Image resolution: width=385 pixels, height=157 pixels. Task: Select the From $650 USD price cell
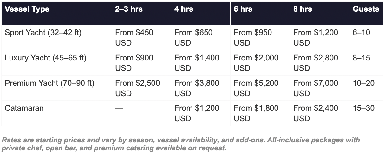tap(193, 37)
